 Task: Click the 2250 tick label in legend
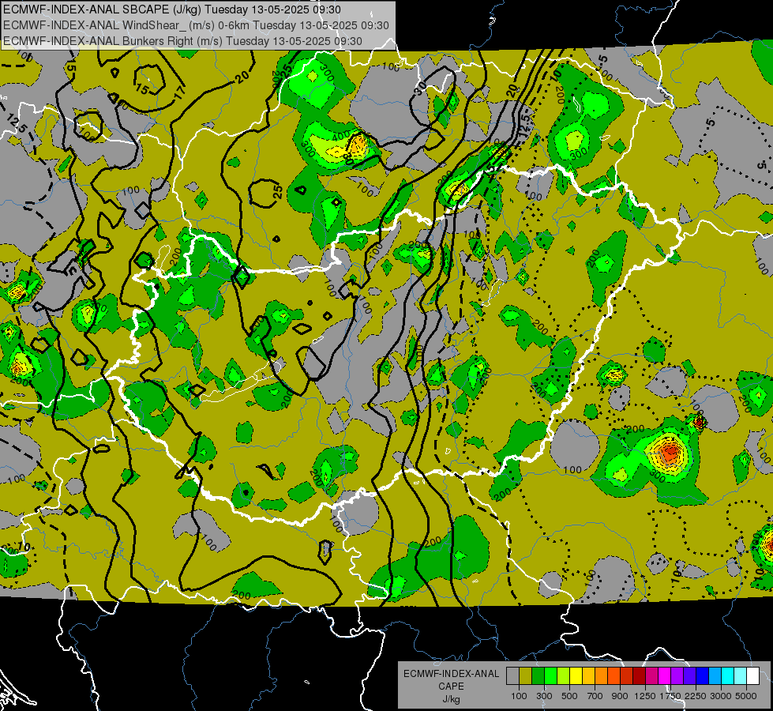point(696,696)
